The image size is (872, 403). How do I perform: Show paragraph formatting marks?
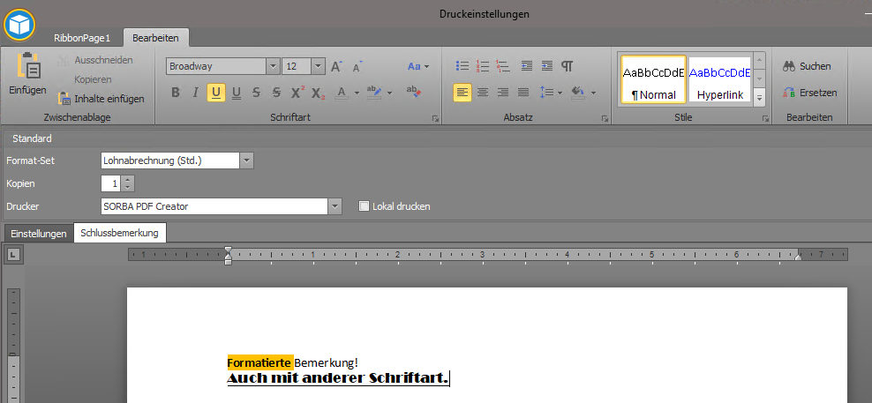coord(568,66)
